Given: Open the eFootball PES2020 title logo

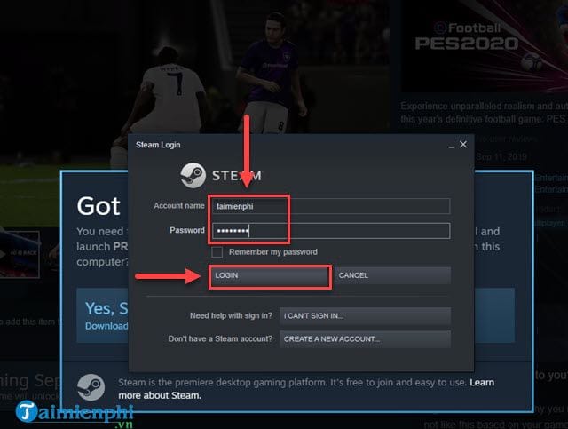Looking at the screenshot, I should [467, 36].
